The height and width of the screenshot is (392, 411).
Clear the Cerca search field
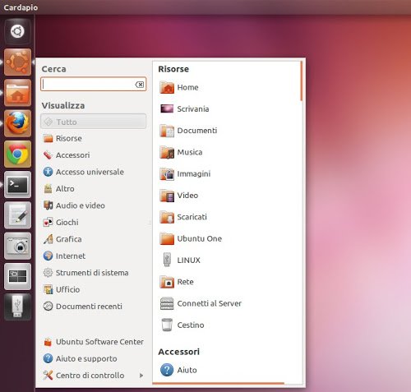coord(140,85)
